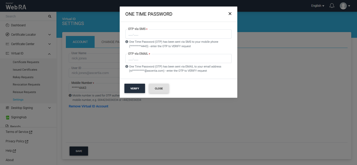Close the One Time Password dialog with X
Screen dimensions: 357x165
(x=230, y=14)
